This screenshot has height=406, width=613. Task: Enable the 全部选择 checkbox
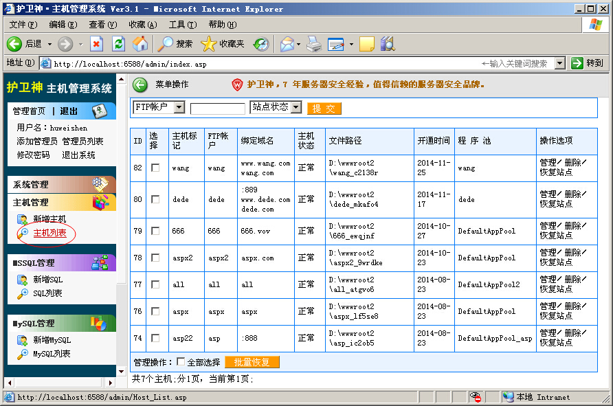tap(181, 362)
